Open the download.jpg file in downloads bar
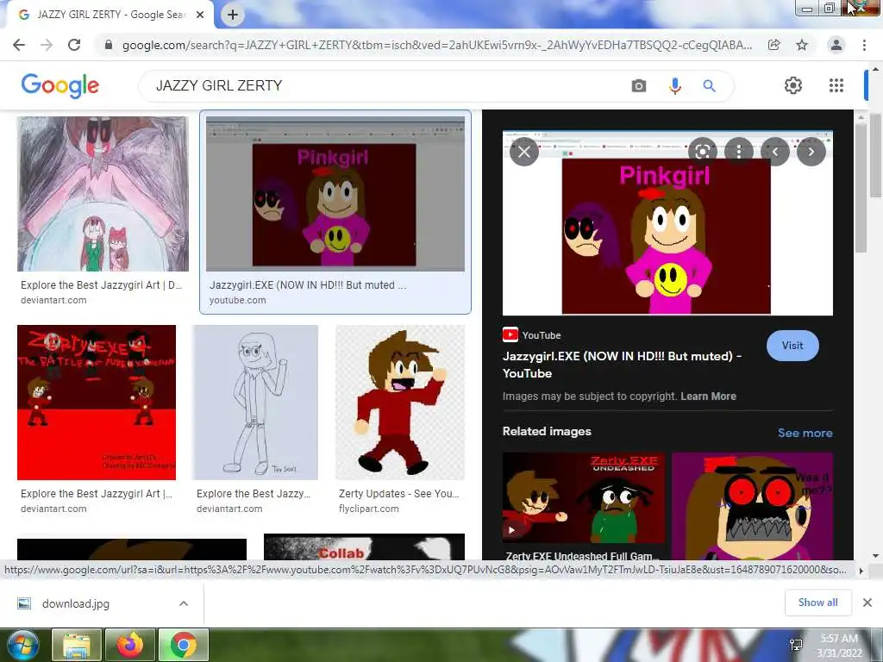 coord(76,603)
